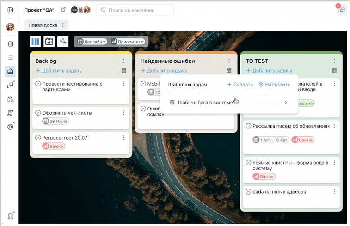The height and width of the screenshot is (226, 350).
Task: Open menu for Провести тестирование с партнерами
Action: click(123, 84)
